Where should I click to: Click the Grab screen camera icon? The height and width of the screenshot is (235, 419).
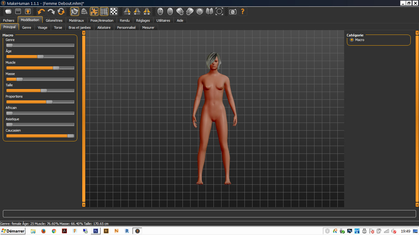(233, 12)
